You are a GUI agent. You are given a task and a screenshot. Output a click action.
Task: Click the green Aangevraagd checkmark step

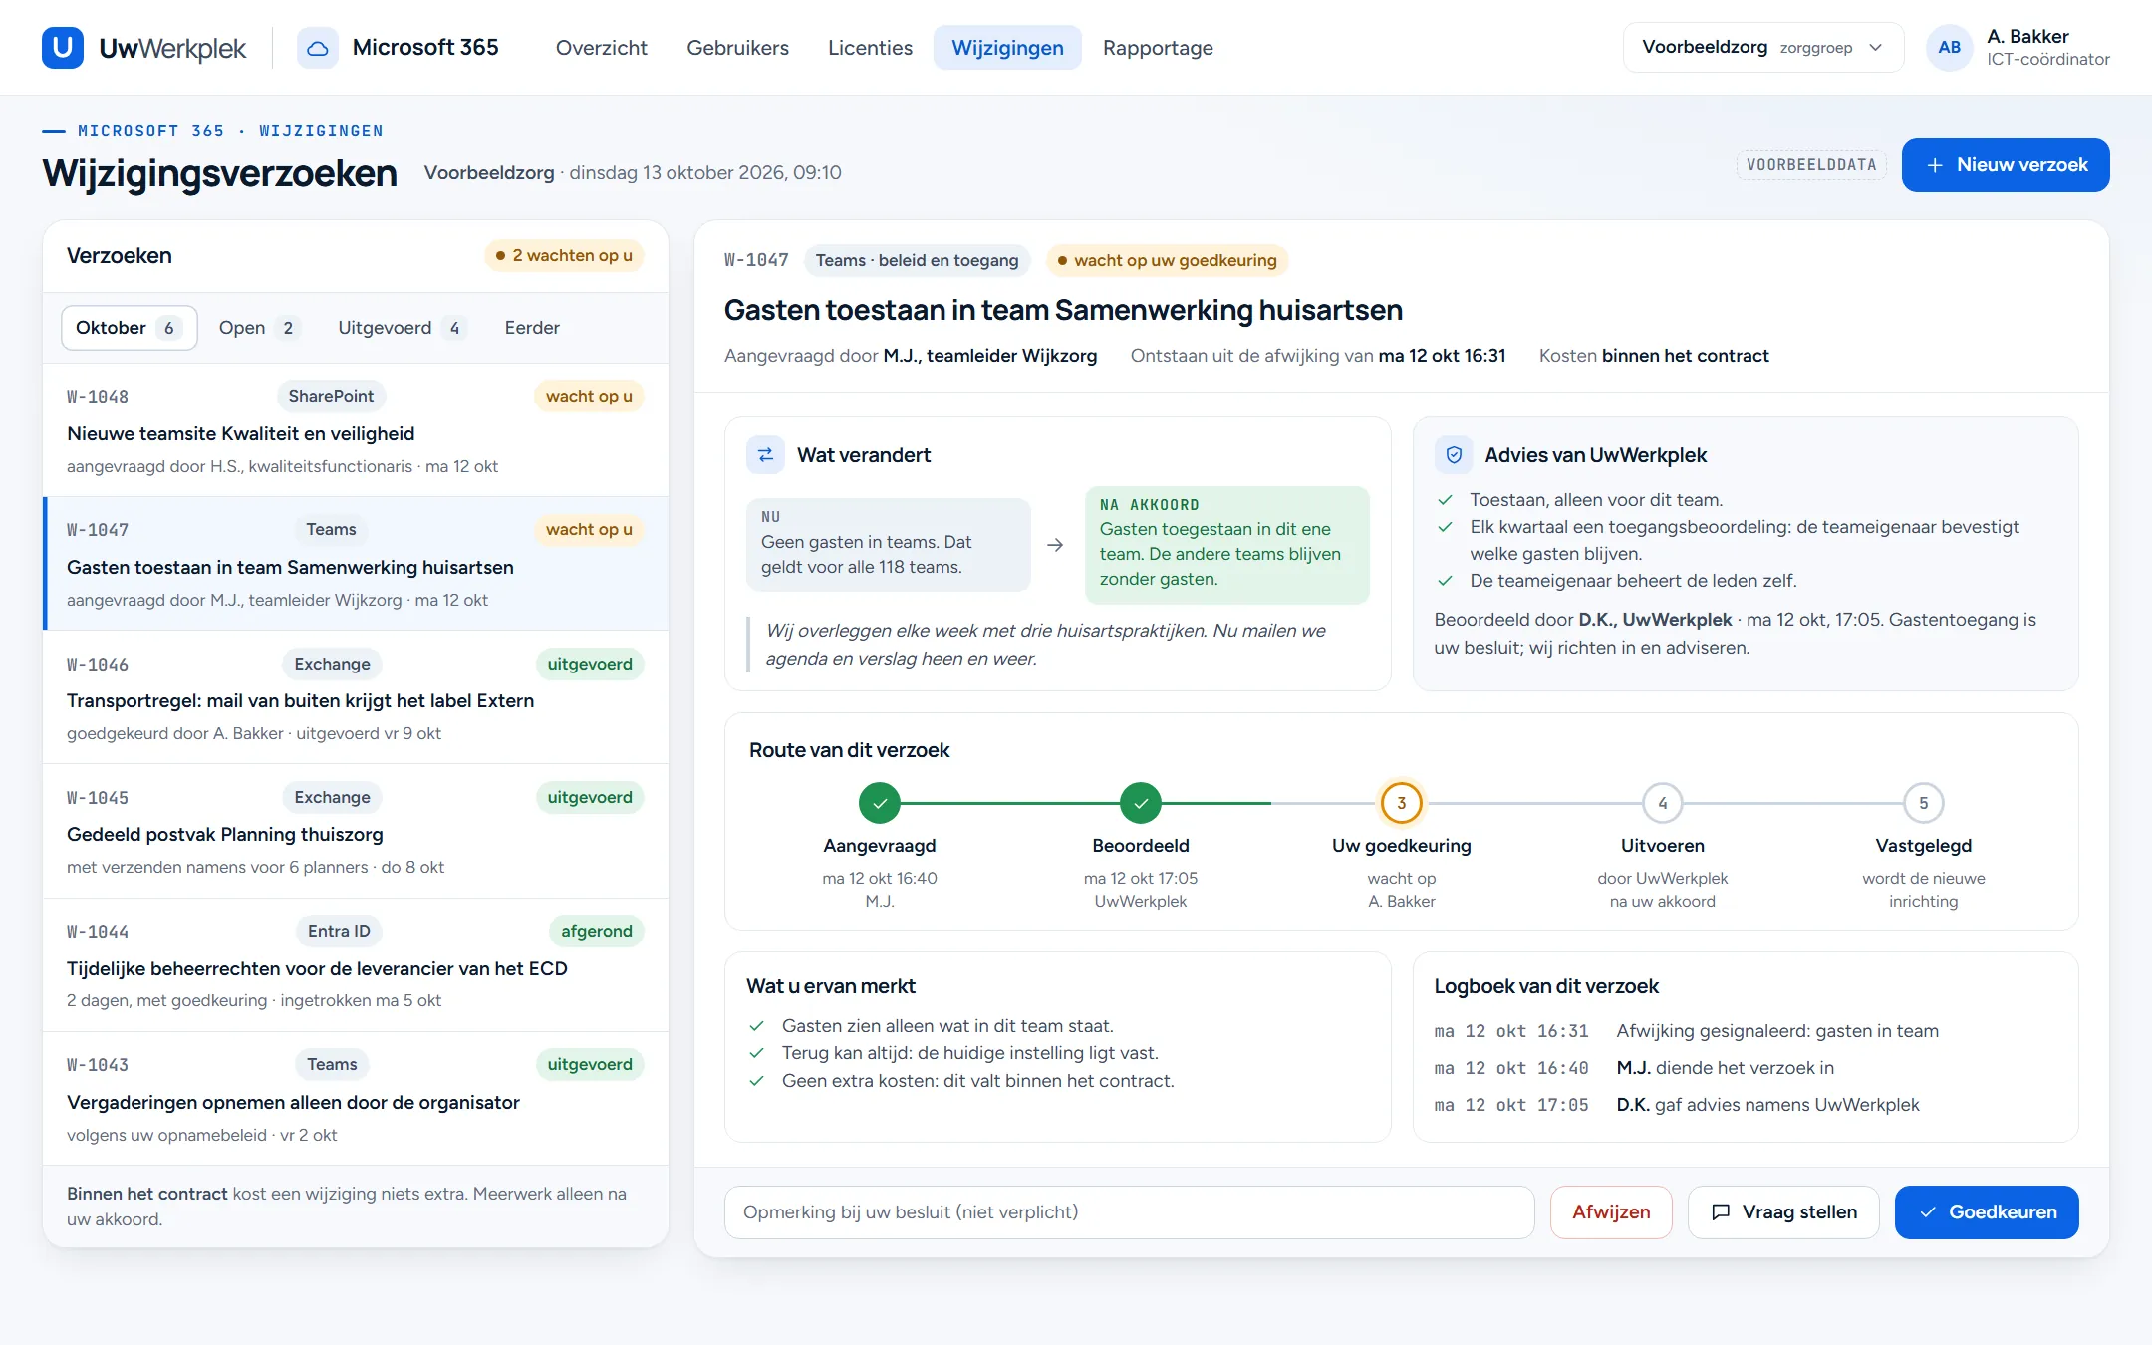click(880, 803)
